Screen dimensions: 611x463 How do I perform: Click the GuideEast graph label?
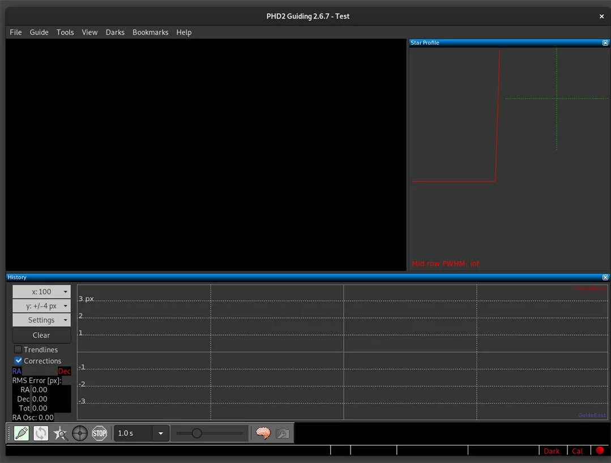point(592,415)
